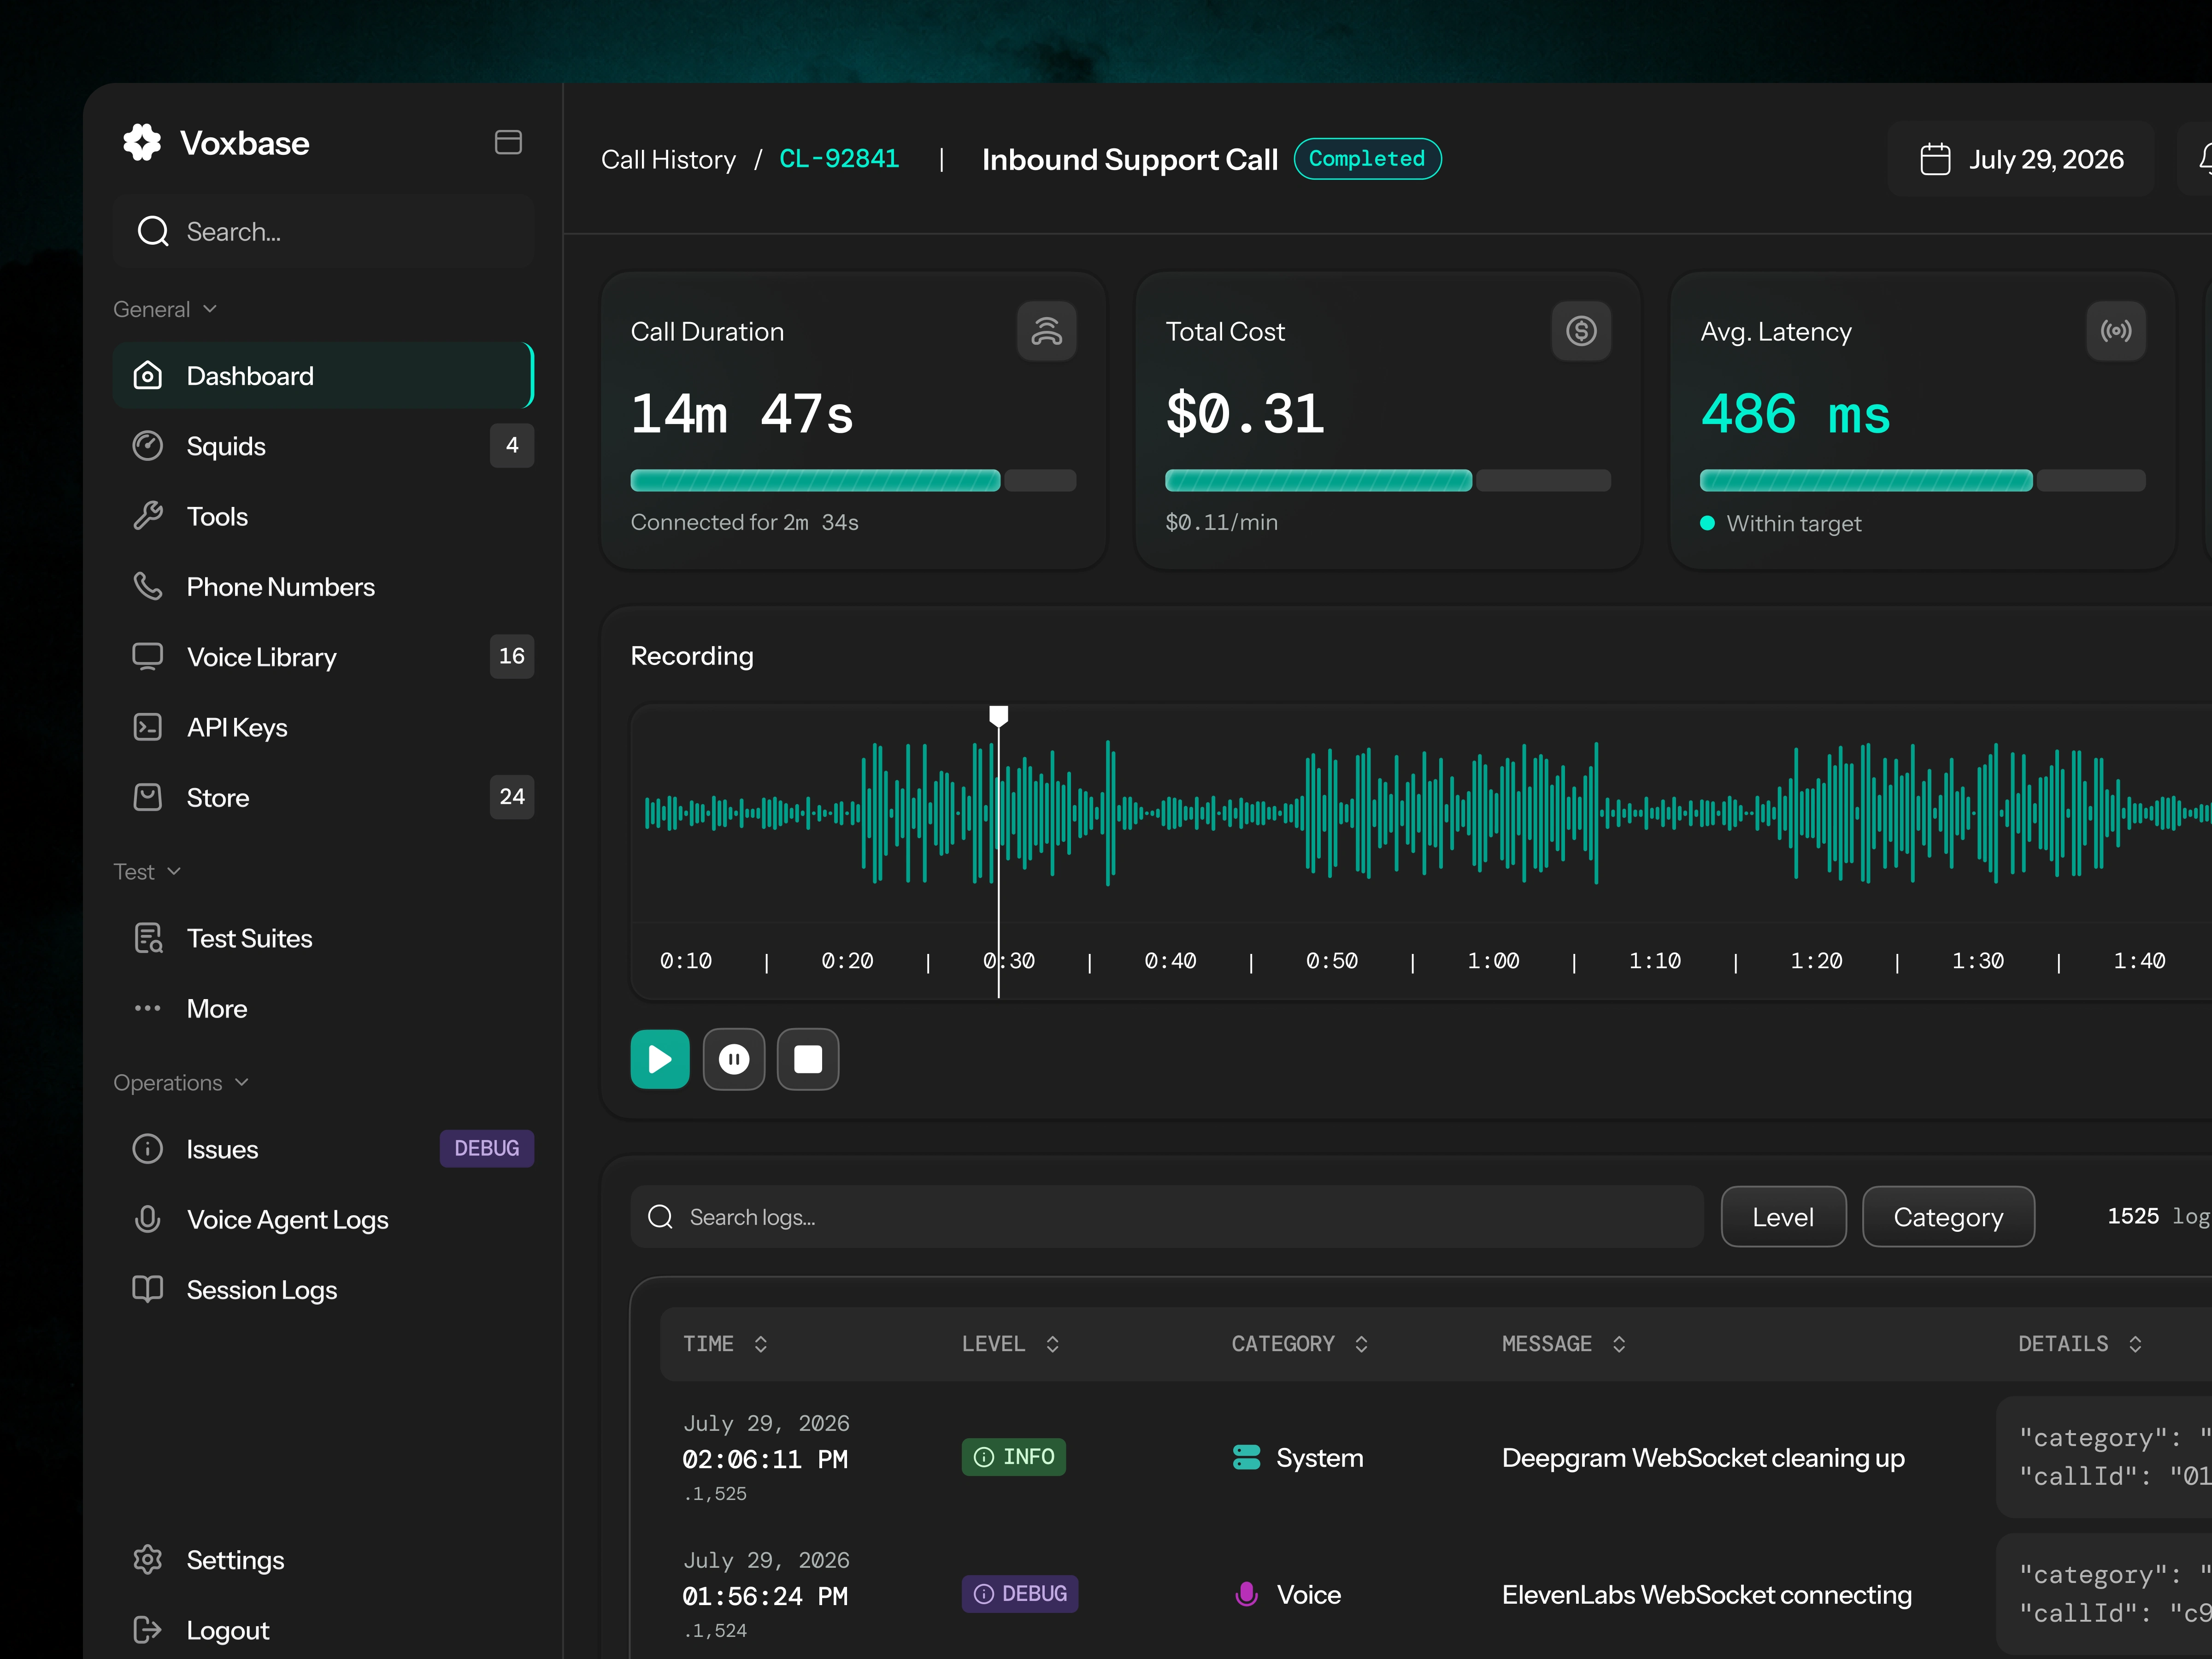Viewport: 2212px width, 1659px height.
Task: Click the Call Duration phone icon
Action: click(1046, 331)
